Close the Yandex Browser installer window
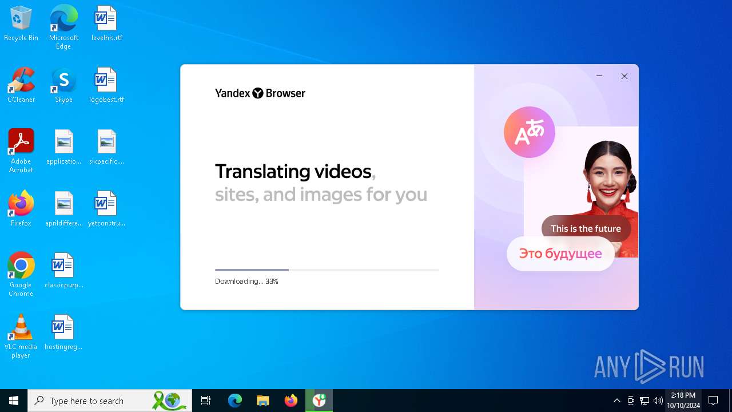The width and height of the screenshot is (732, 412). click(x=624, y=76)
